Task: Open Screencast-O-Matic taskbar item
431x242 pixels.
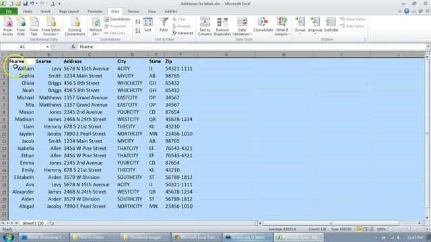Action: [x=247, y=237]
